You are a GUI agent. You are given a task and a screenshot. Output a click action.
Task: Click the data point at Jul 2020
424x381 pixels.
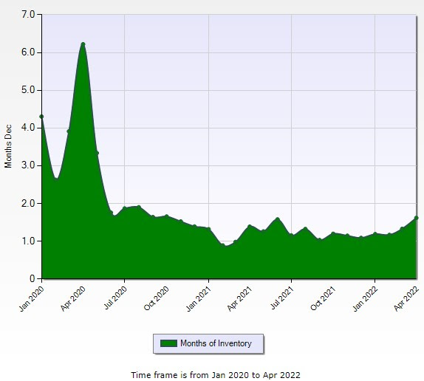(125, 208)
